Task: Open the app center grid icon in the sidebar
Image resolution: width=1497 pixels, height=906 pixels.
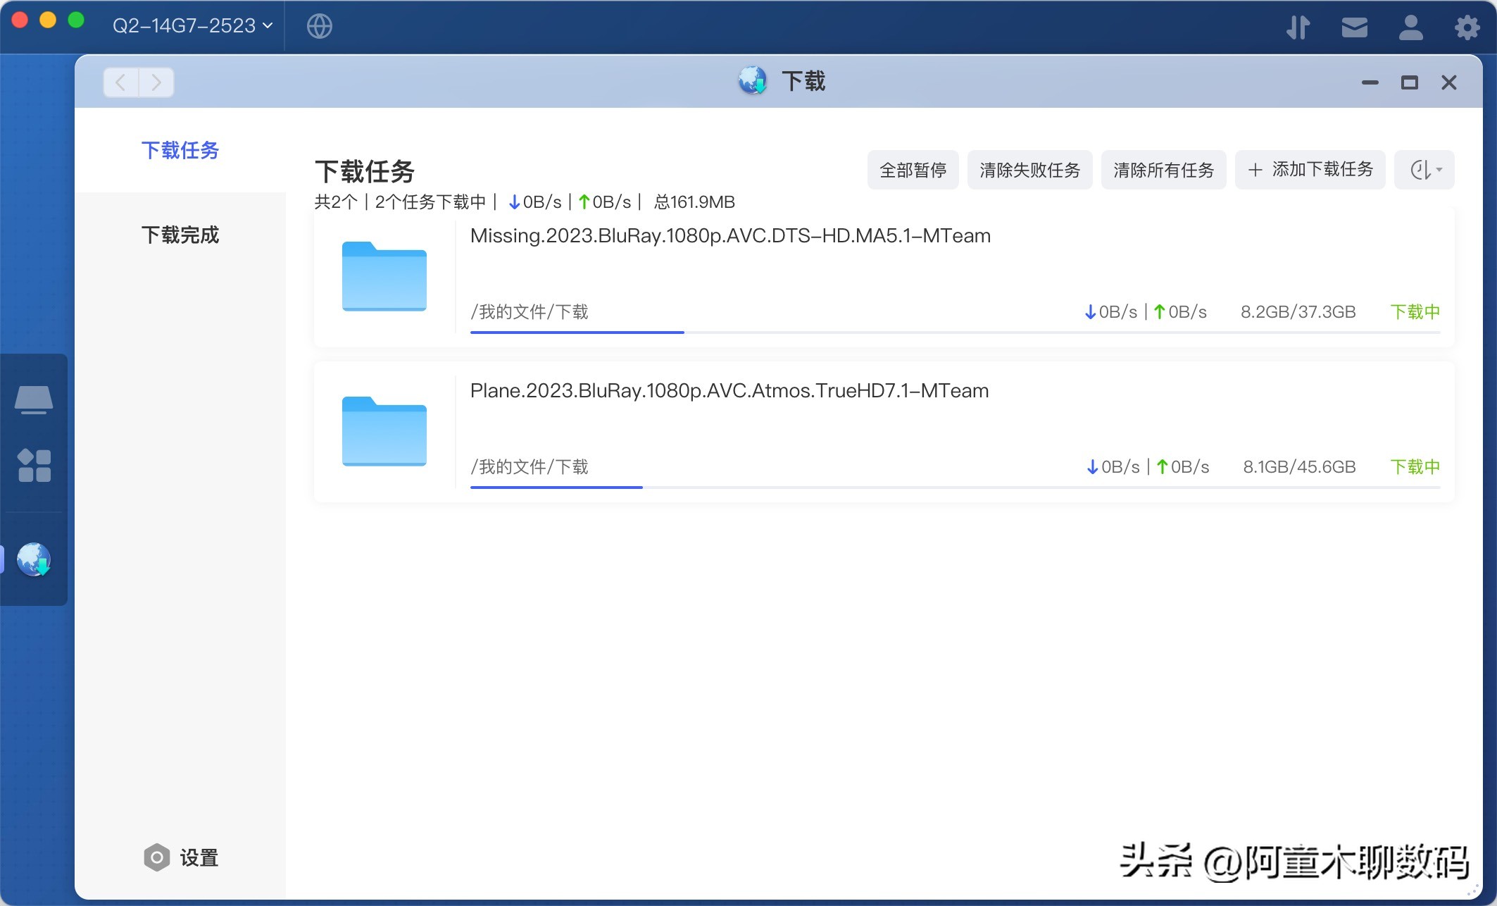Action: [x=34, y=464]
